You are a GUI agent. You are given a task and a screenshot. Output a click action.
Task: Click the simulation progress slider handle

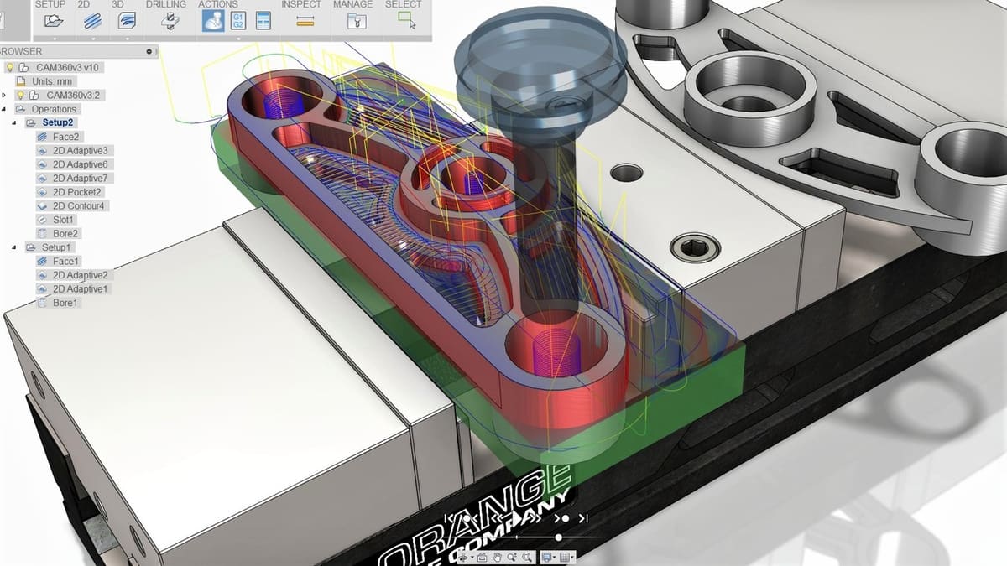point(559,537)
